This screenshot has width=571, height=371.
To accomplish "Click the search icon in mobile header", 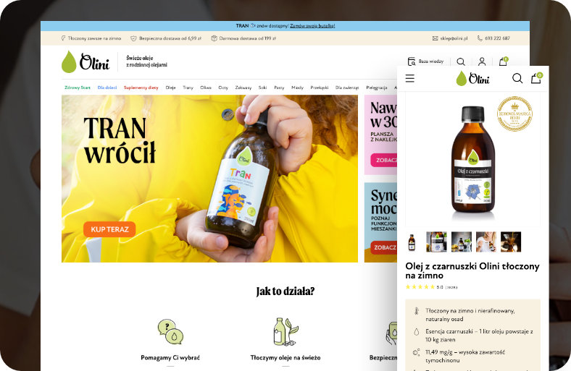I will (517, 78).
